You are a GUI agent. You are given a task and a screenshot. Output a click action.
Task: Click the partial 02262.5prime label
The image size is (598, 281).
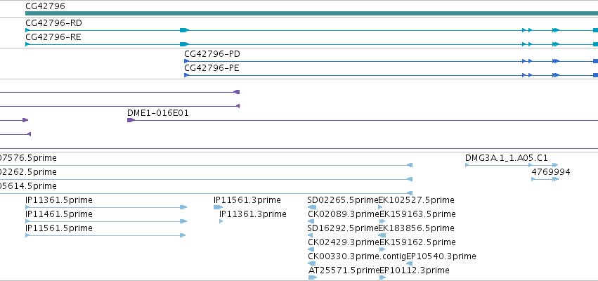[x=28, y=172]
